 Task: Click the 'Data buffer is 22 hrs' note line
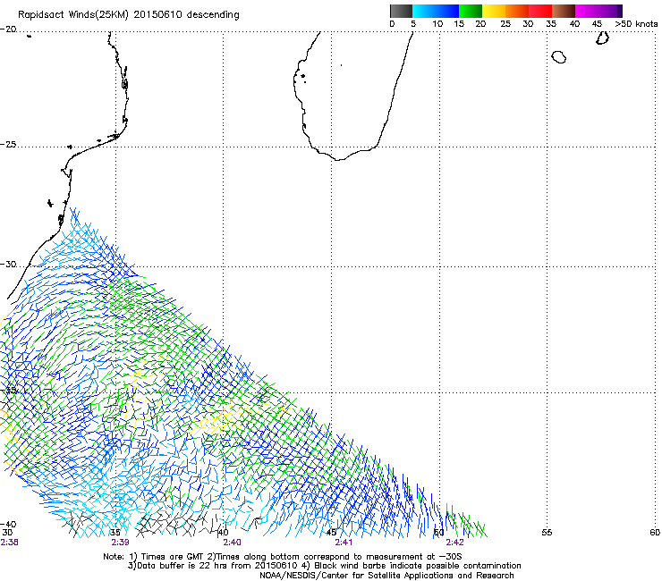click(x=324, y=566)
